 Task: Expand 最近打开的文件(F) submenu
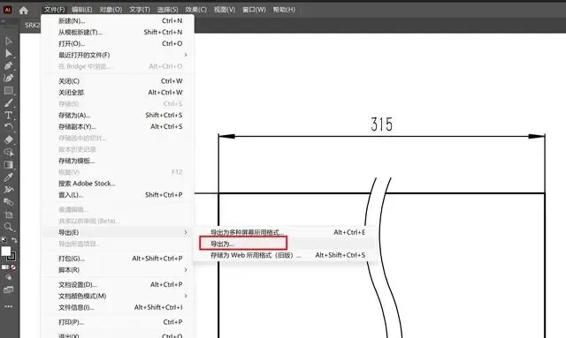[x=119, y=55]
